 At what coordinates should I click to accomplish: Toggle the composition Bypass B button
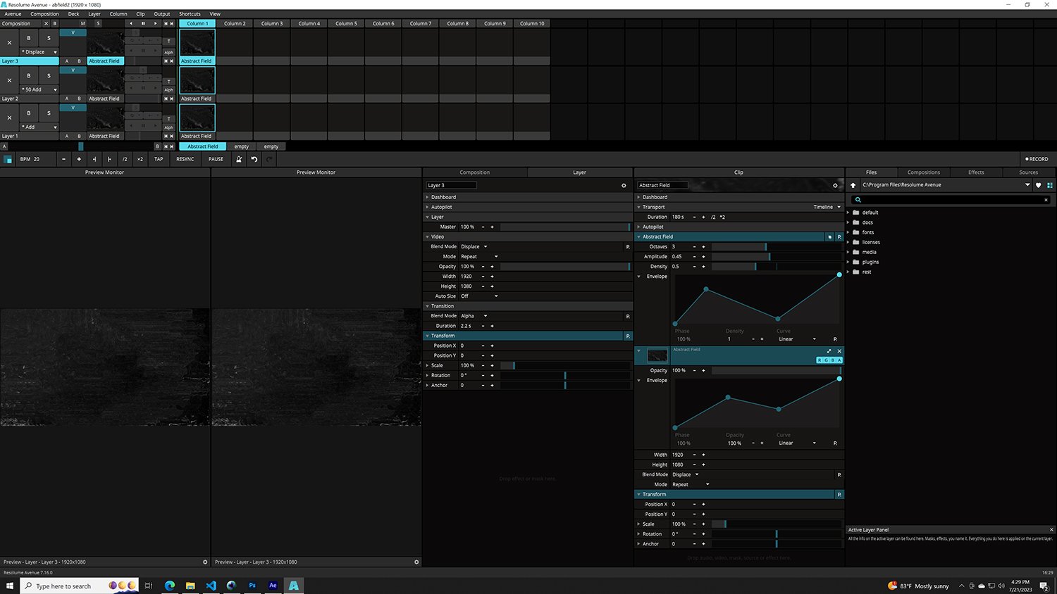55,23
